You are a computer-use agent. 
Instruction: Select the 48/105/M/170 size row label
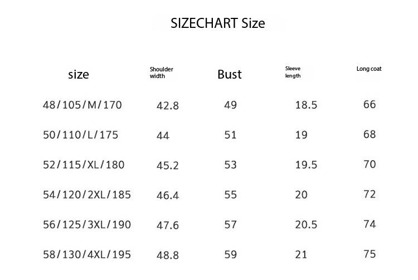(82, 105)
